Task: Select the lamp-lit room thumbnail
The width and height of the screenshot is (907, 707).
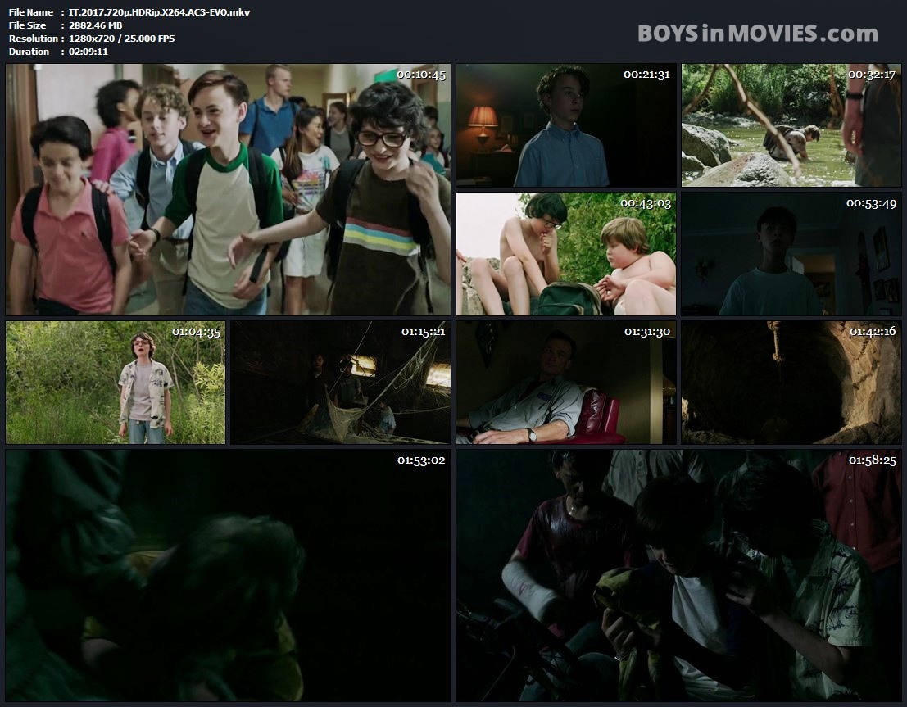Action: [565, 125]
